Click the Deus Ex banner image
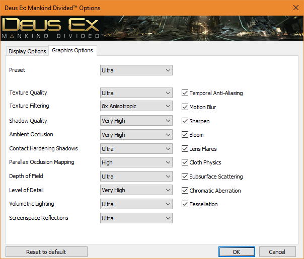Viewport: 304px width, 259px height. point(152,28)
